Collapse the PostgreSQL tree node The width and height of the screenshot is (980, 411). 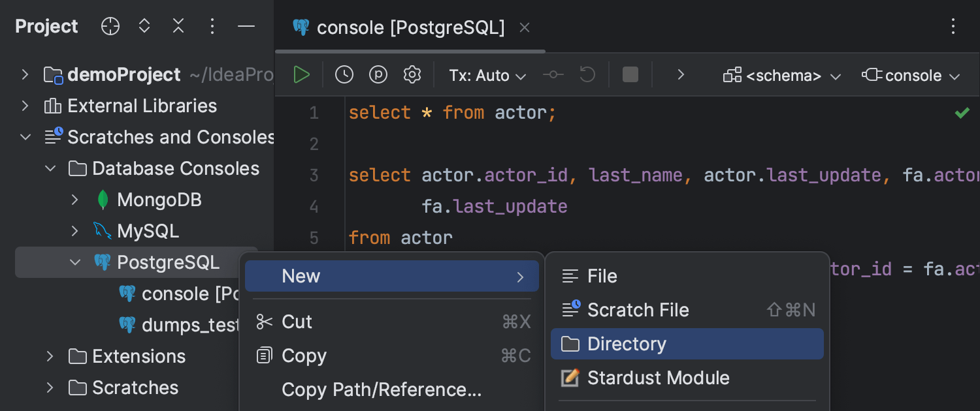coord(74,262)
